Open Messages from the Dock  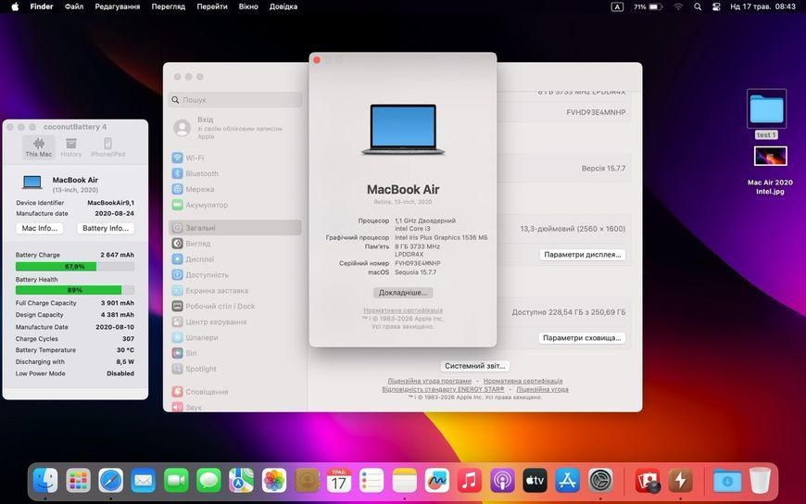coord(208,481)
